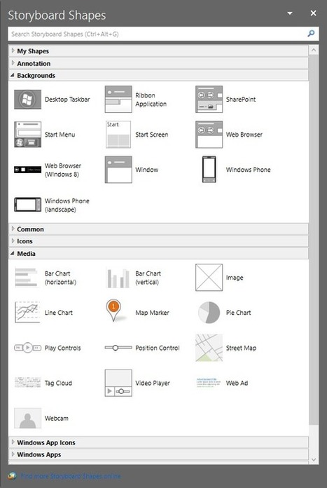The height and width of the screenshot is (488, 327).
Task: Click the 'Map Marker' label
Action: point(153,313)
